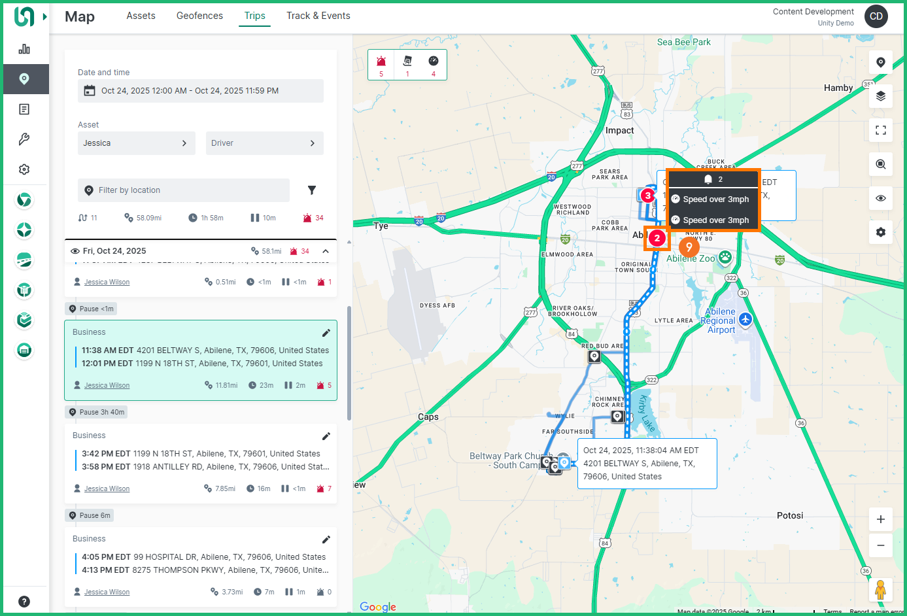The image size is (907, 616).
Task: Click the Filter by location field
Action: point(184,190)
